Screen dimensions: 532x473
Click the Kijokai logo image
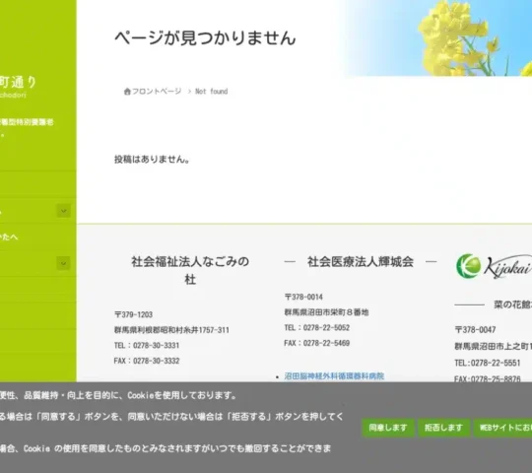(x=494, y=266)
